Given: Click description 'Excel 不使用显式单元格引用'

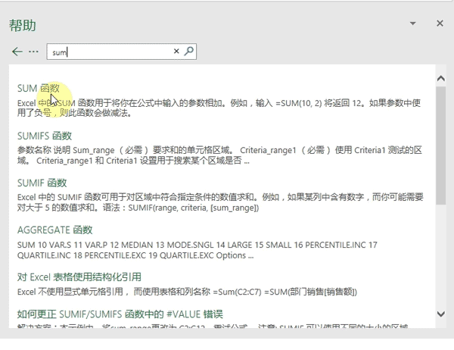Looking at the screenshot, I should pos(70,292).
